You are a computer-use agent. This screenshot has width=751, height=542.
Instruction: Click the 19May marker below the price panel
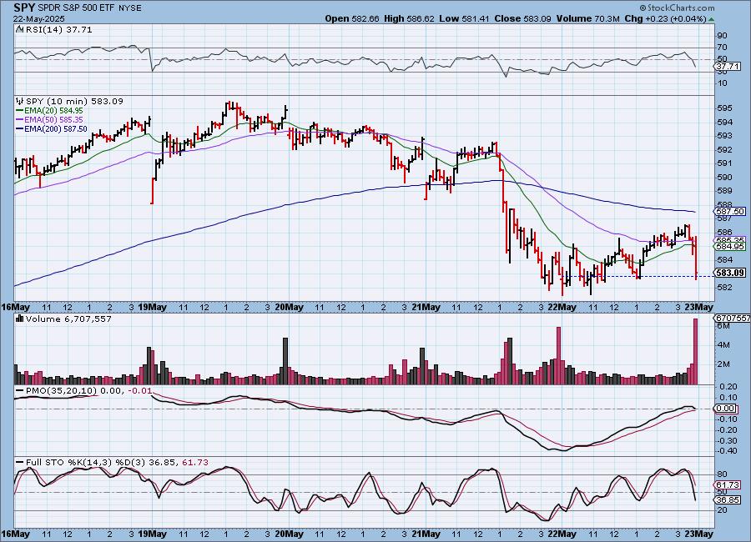tap(152, 307)
